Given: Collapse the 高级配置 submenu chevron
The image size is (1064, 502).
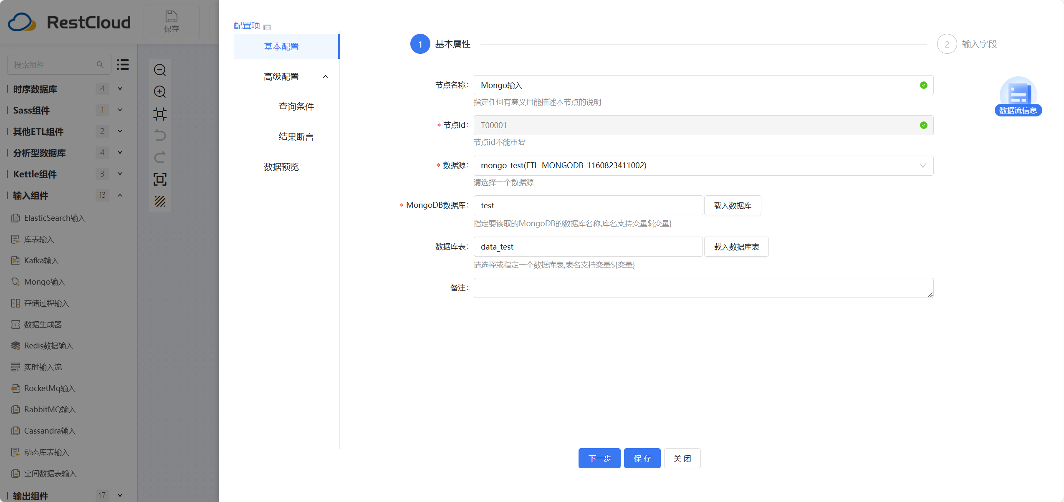Looking at the screenshot, I should tap(325, 77).
